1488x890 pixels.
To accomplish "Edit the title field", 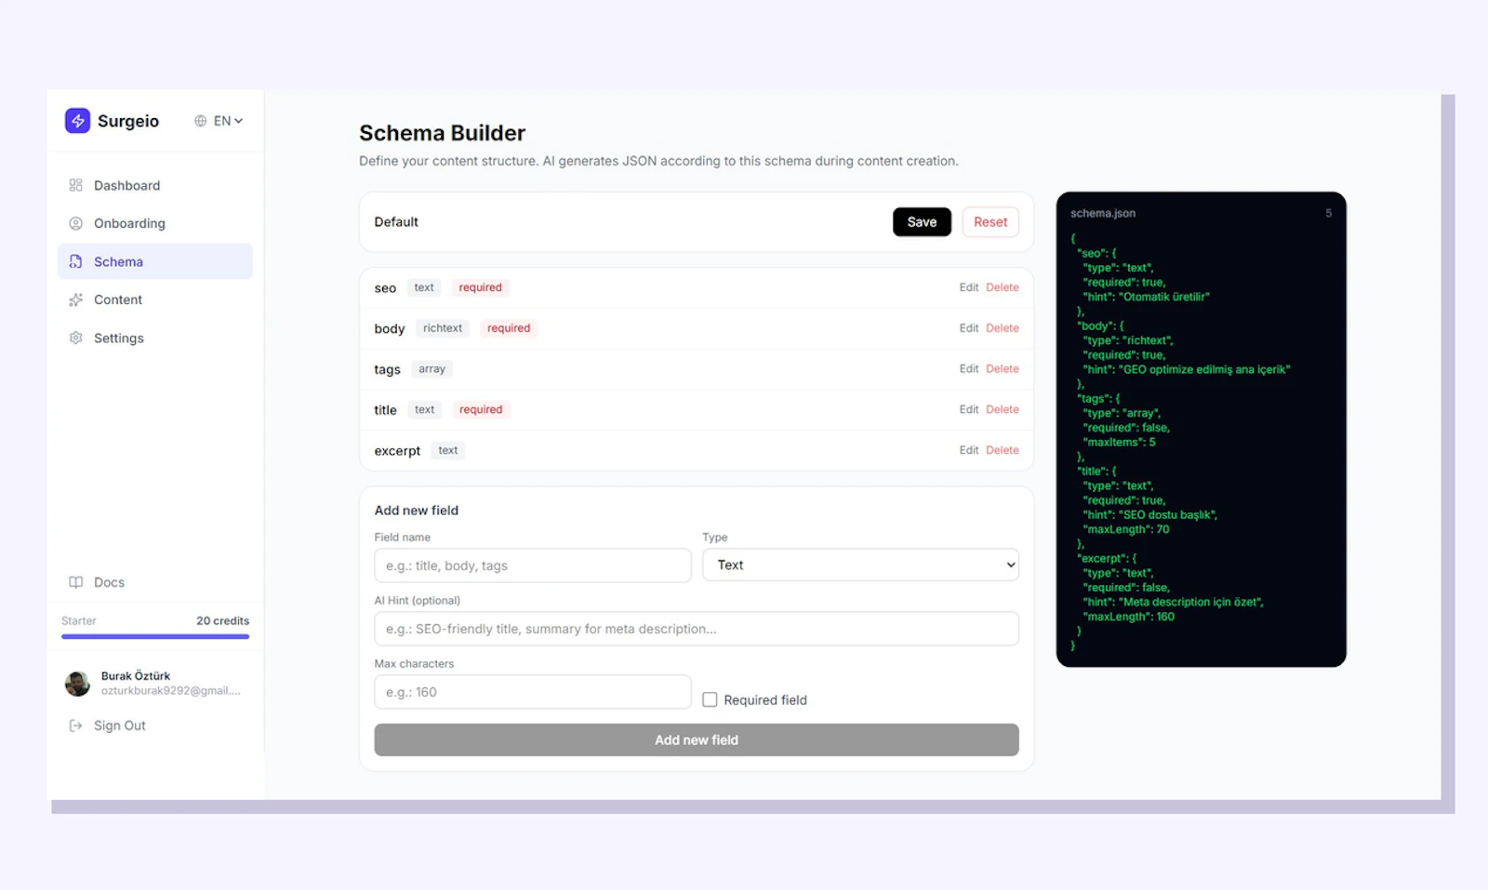I will [969, 409].
